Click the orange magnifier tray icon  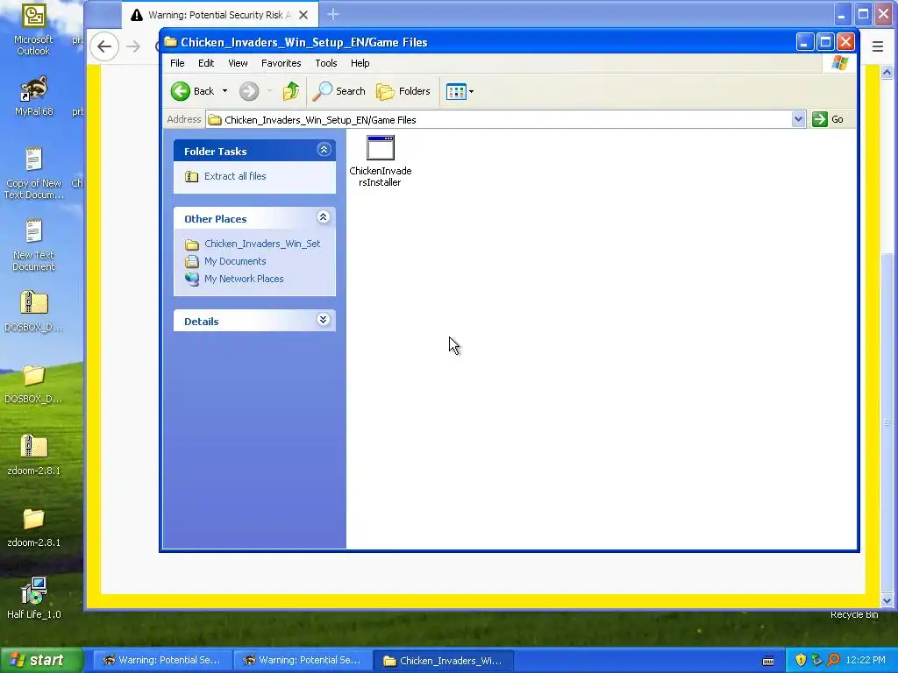pyautogui.click(x=833, y=660)
